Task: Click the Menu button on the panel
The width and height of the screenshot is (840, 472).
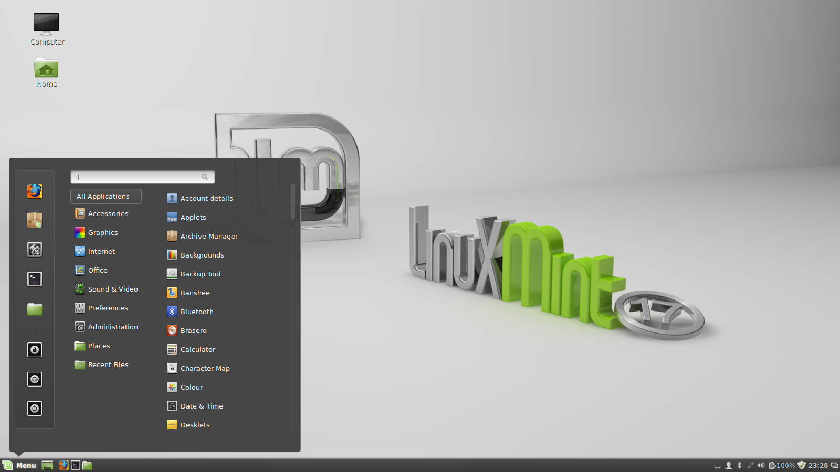Action: click(x=19, y=465)
